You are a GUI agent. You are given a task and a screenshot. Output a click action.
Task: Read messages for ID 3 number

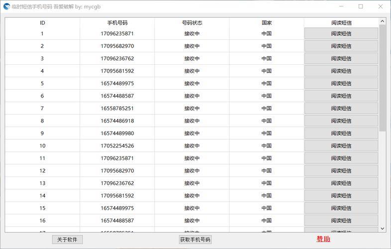click(x=341, y=58)
